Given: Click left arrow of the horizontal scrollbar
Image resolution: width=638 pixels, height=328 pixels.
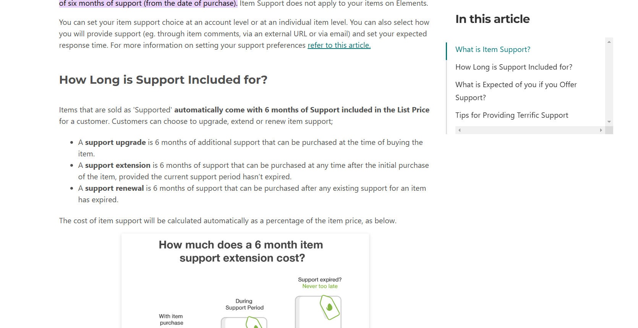Looking at the screenshot, I should 459,130.
